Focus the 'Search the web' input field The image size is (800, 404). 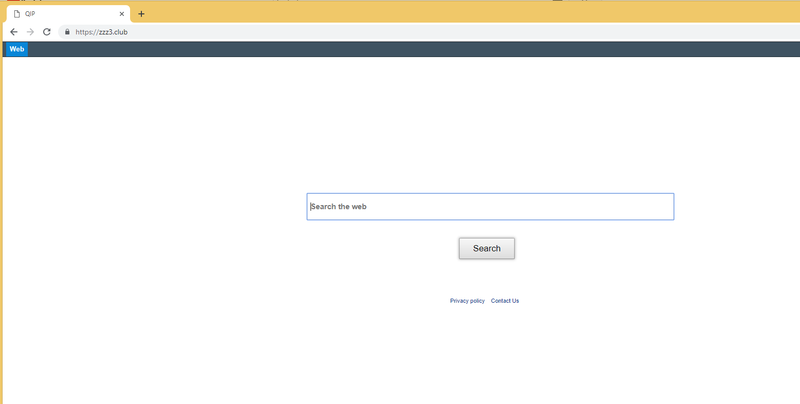pyautogui.click(x=490, y=207)
